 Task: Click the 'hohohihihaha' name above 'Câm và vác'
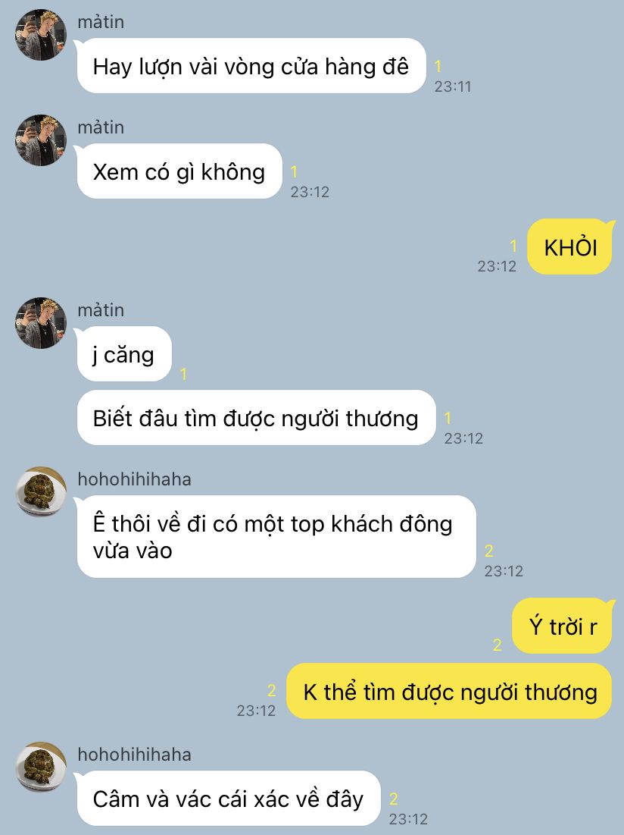point(135,755)
